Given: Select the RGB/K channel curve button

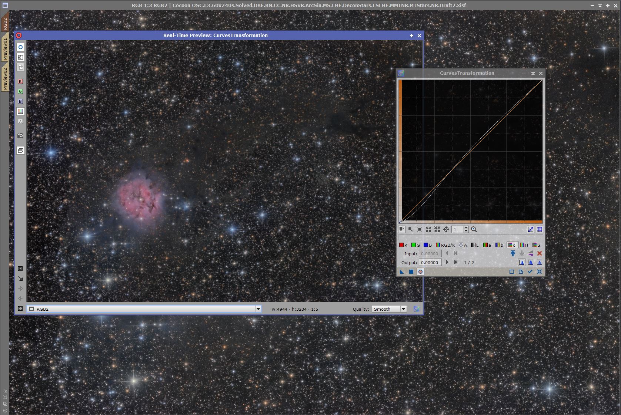Looking at the screenshot, I should (x=445, y=245).
